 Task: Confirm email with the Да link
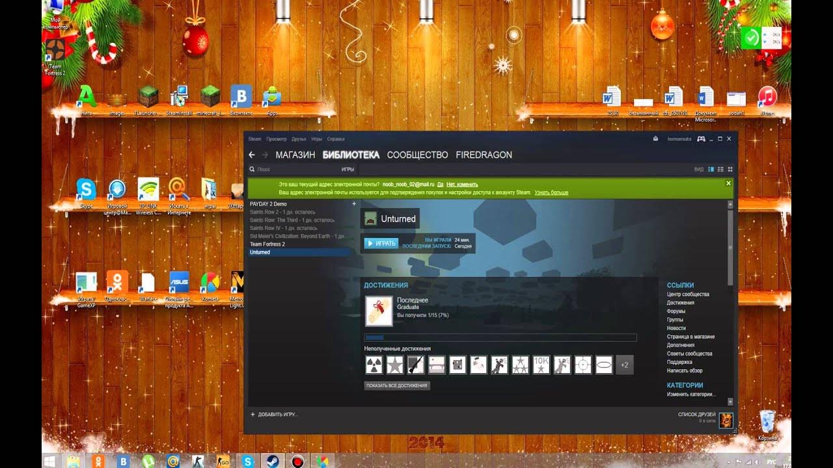point(441,185)
